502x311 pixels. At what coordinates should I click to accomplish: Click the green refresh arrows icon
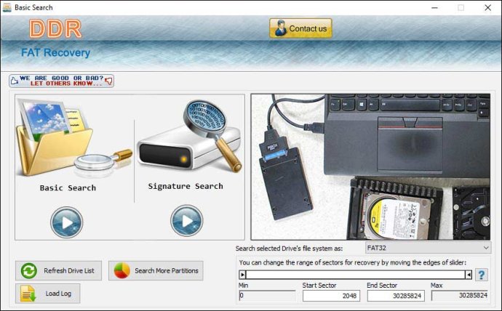point(29,271)
